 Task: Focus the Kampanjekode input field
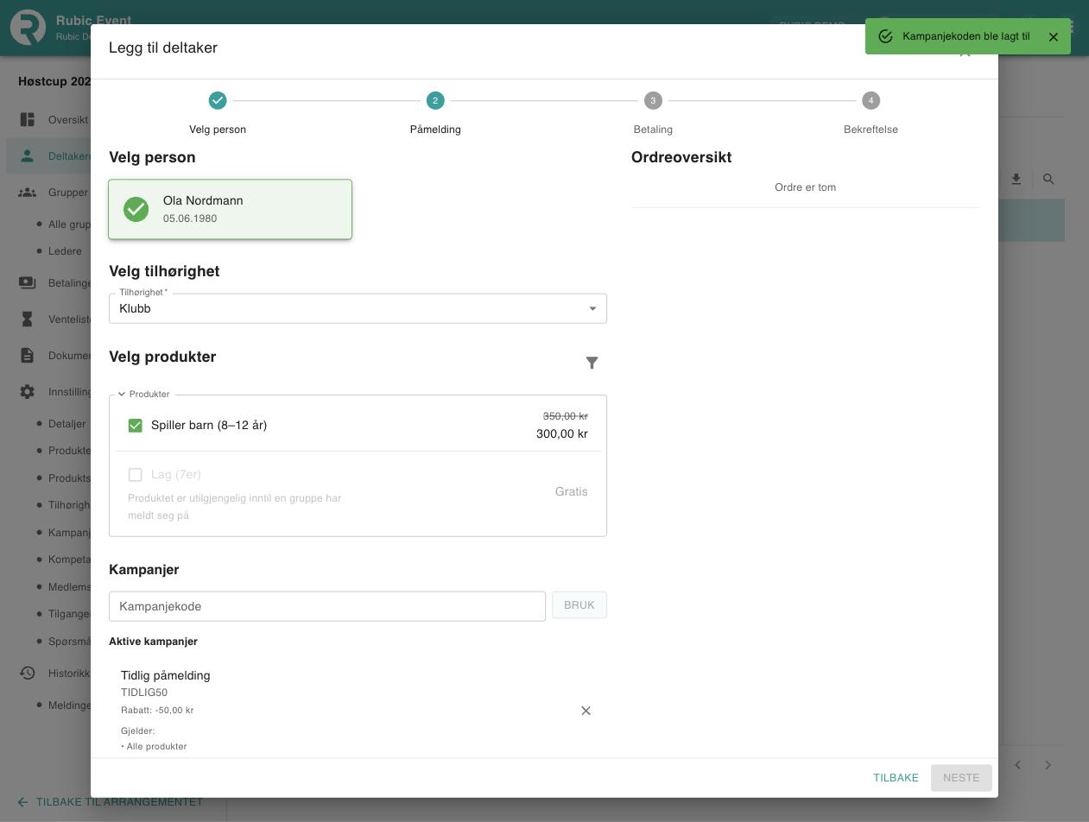(x=327, y=606)
